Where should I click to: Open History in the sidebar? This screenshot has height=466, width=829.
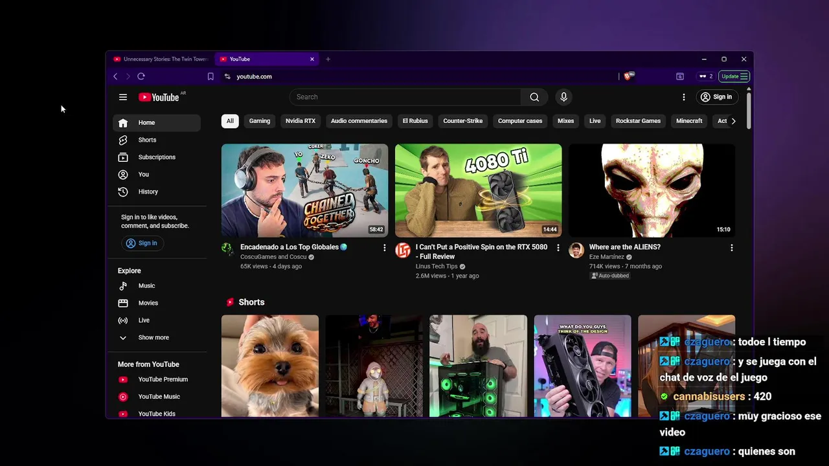tap(157, 192)
